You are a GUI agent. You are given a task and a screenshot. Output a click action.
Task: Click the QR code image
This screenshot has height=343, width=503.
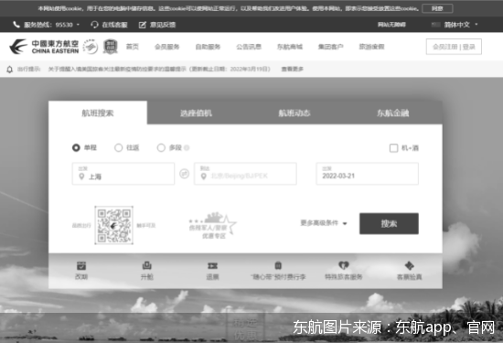(114, 225)
